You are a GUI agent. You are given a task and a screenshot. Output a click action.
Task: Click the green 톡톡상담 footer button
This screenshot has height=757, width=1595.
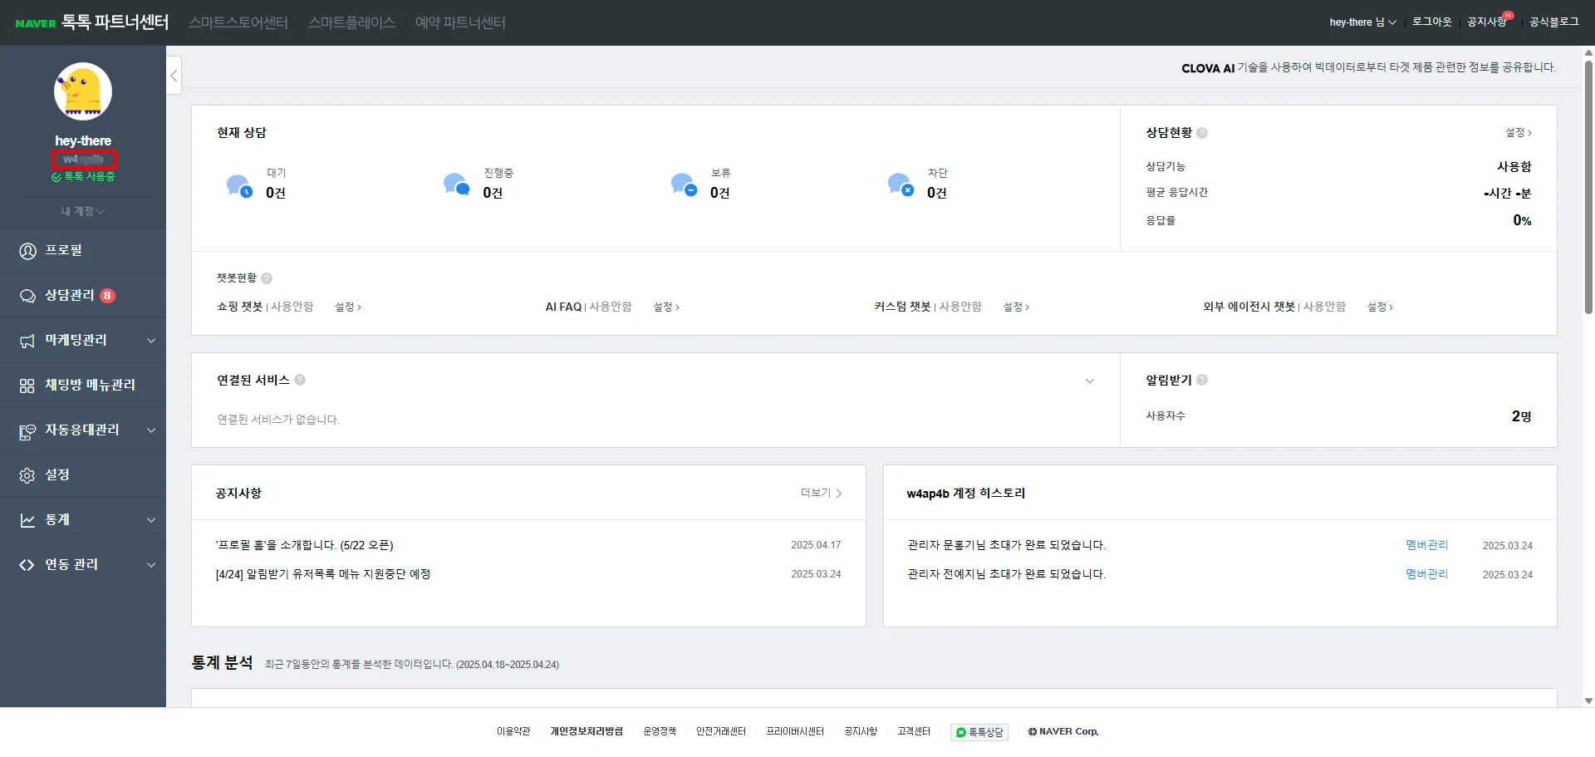click(x=979, y=732)
